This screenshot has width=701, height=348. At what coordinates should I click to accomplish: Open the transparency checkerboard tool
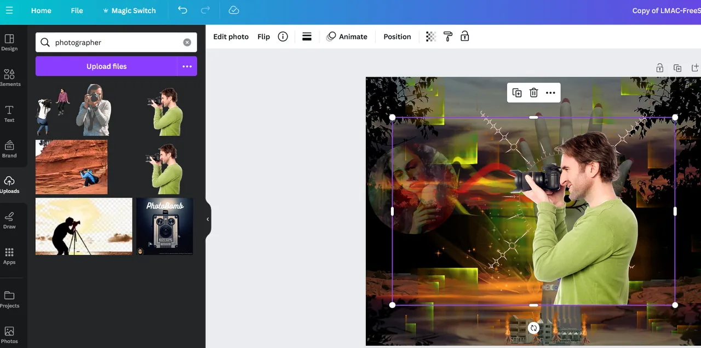click(x=431, y=37)
